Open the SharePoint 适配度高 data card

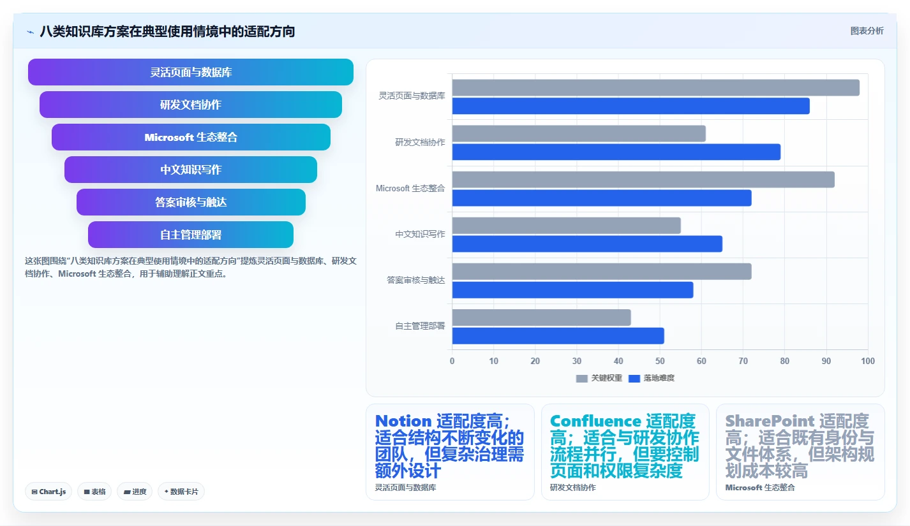800,452
